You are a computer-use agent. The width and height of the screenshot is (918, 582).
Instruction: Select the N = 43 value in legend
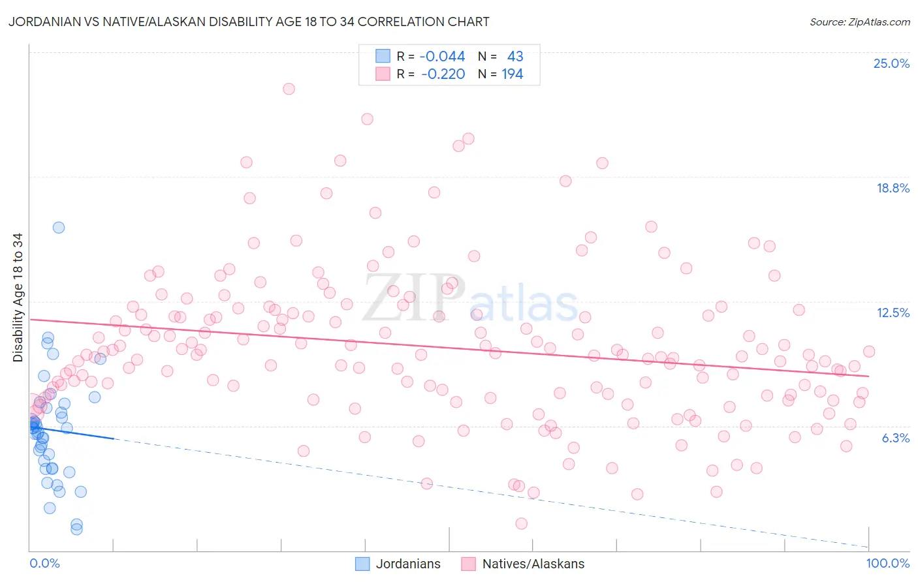501,56
